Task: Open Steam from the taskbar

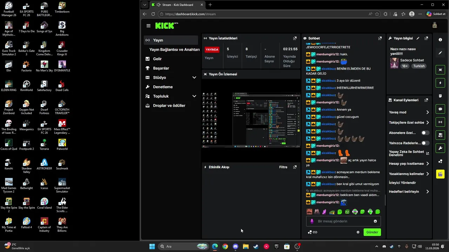Action: (256, 246)
